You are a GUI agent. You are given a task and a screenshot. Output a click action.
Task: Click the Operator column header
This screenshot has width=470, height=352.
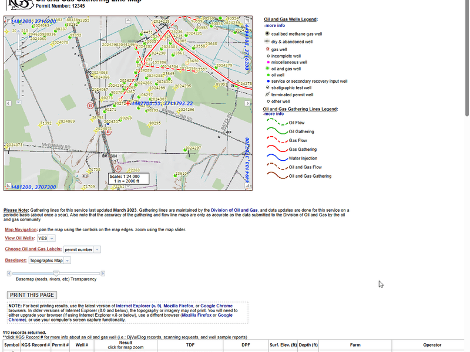(x=432, y=345)
